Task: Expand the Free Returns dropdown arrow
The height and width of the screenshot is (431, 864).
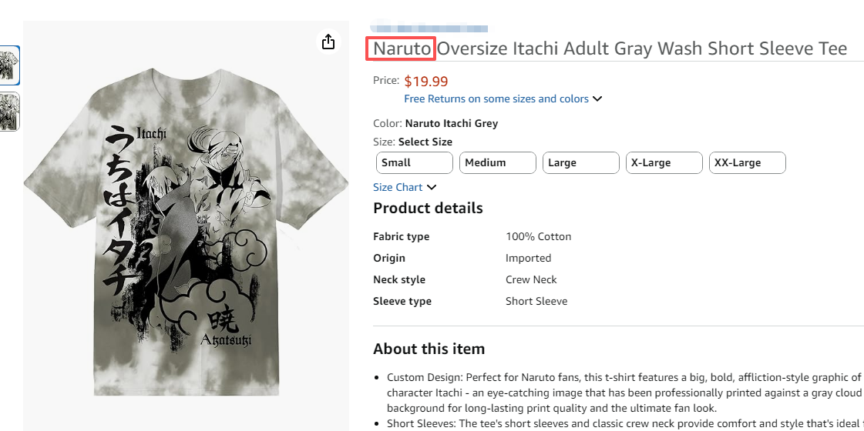Action: 597,99
